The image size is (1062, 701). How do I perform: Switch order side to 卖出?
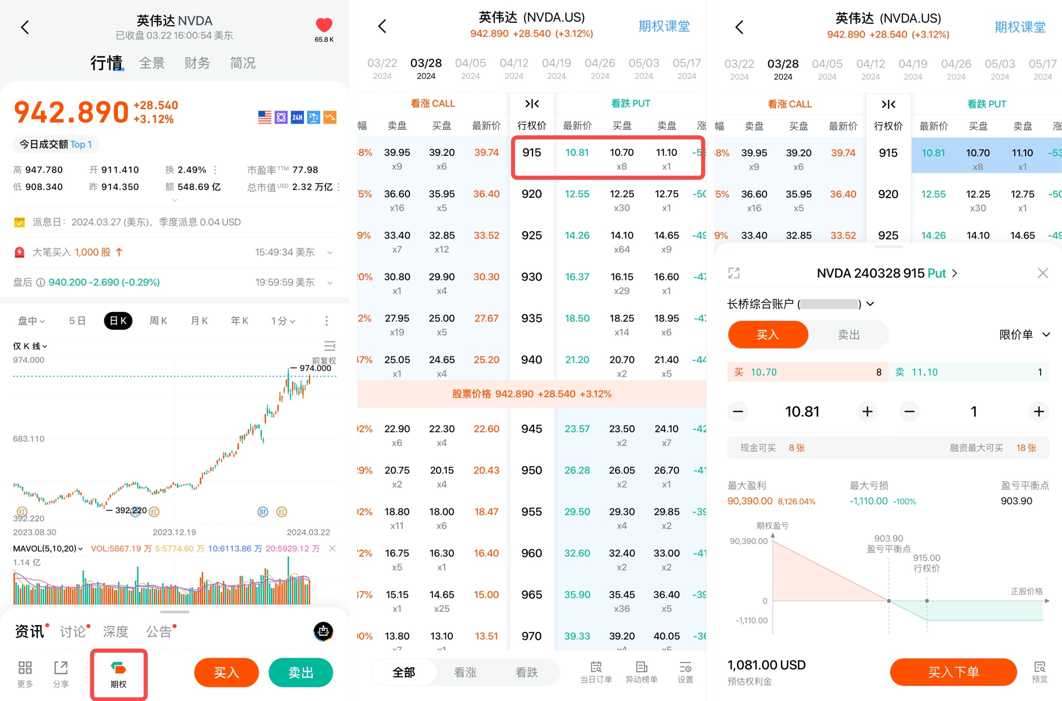click(x=848, y=334)
